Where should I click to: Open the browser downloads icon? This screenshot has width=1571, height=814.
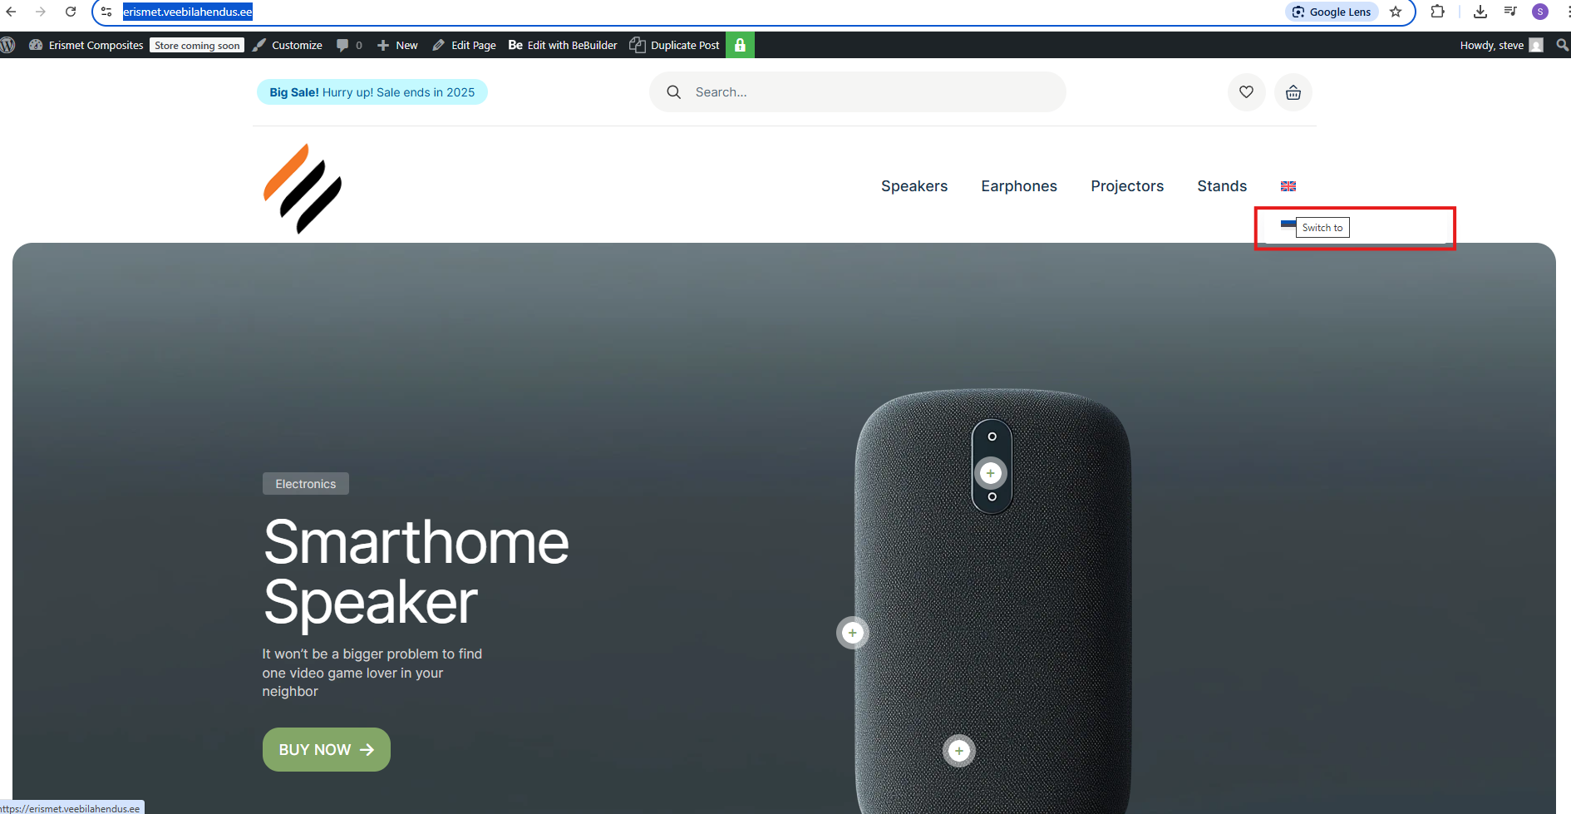click(x=1480, y=12)
